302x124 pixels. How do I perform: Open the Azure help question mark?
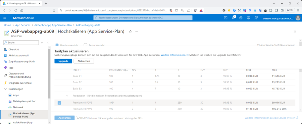[x=248, y=18]
